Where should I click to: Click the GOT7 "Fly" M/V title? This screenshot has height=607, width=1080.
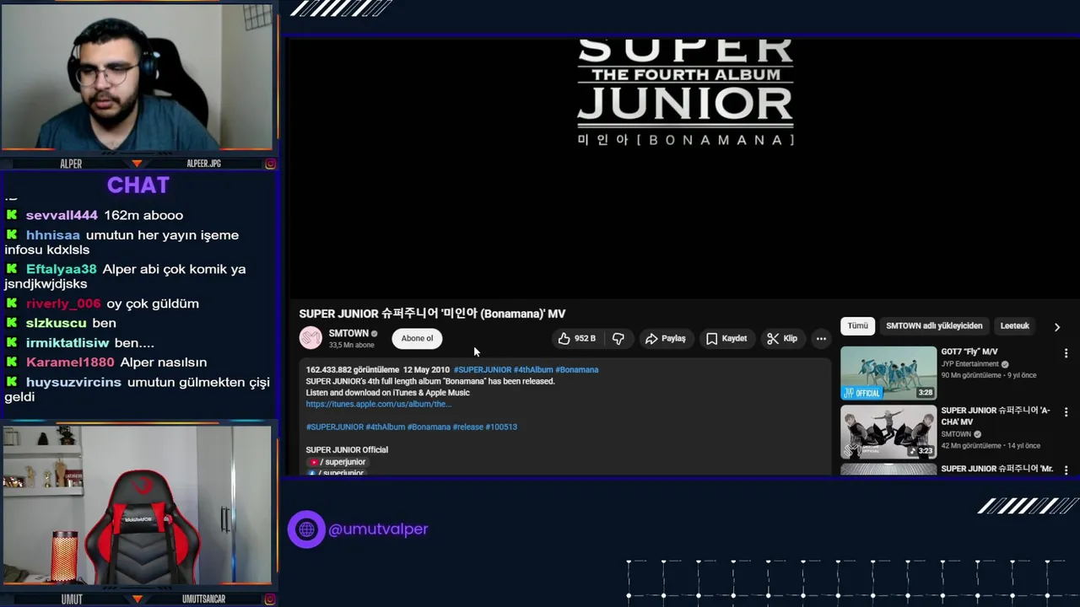[969, 352]
